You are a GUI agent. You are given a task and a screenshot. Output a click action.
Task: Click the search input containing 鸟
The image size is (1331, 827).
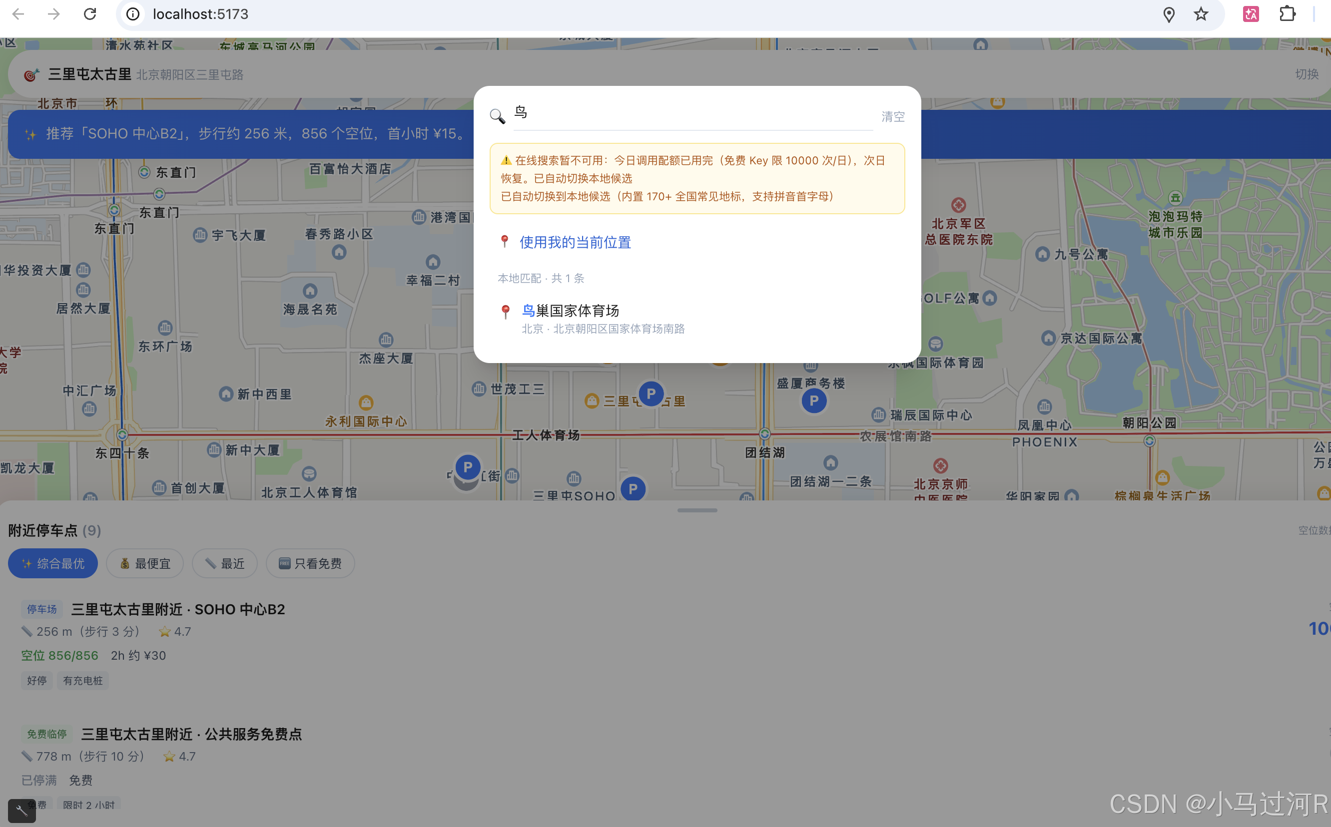click(692, 113)
